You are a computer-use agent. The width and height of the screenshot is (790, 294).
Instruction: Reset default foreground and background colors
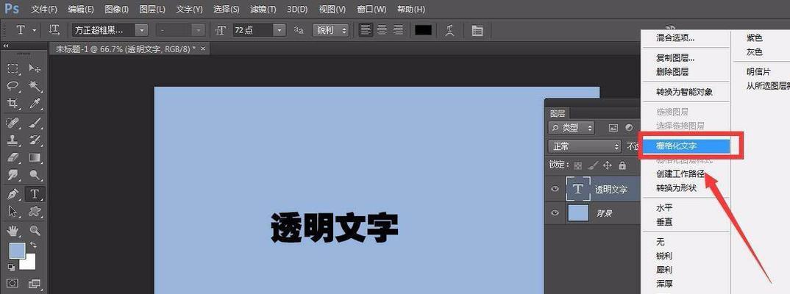pyautogui.click(x=11, y=268)
